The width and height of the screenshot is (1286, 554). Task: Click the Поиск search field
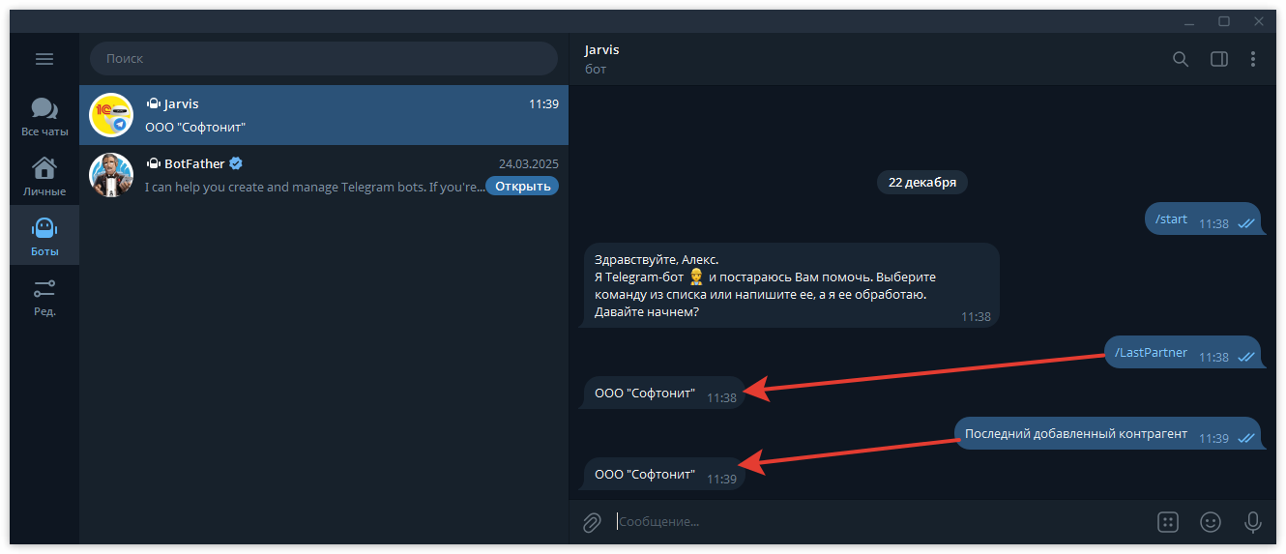click(x=324, y=59)
